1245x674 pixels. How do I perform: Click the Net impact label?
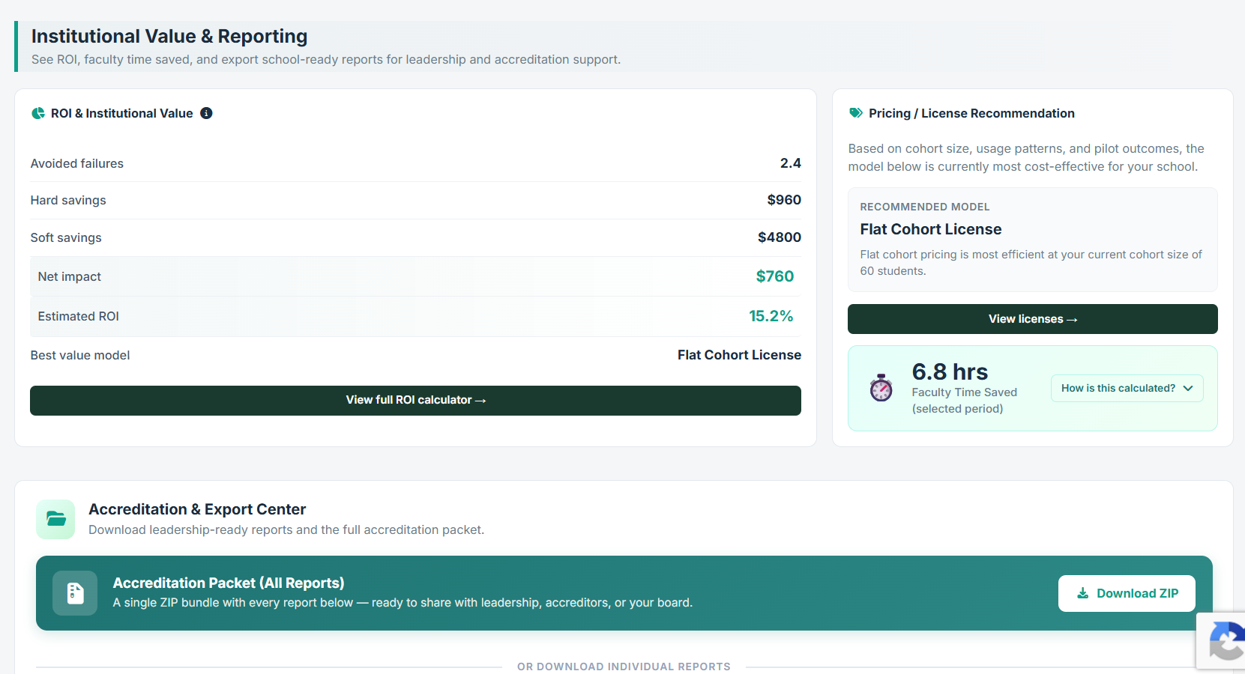69,276
